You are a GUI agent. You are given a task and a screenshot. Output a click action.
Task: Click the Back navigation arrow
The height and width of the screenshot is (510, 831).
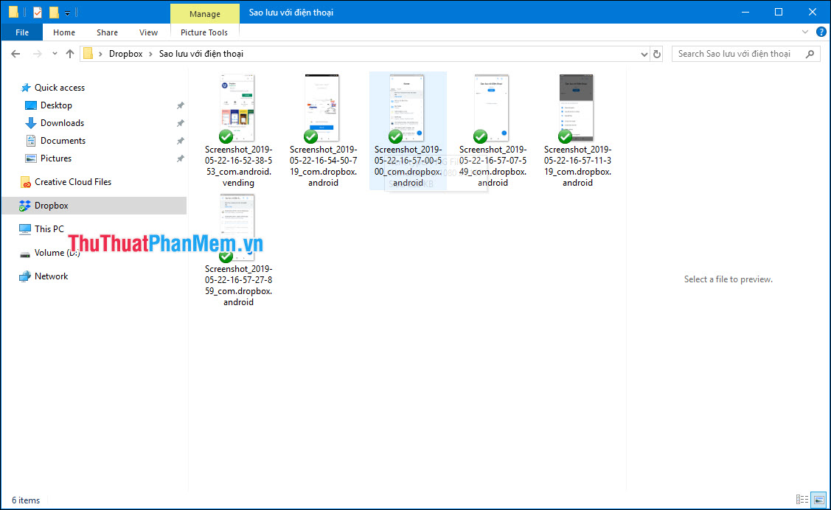point(15,53)
